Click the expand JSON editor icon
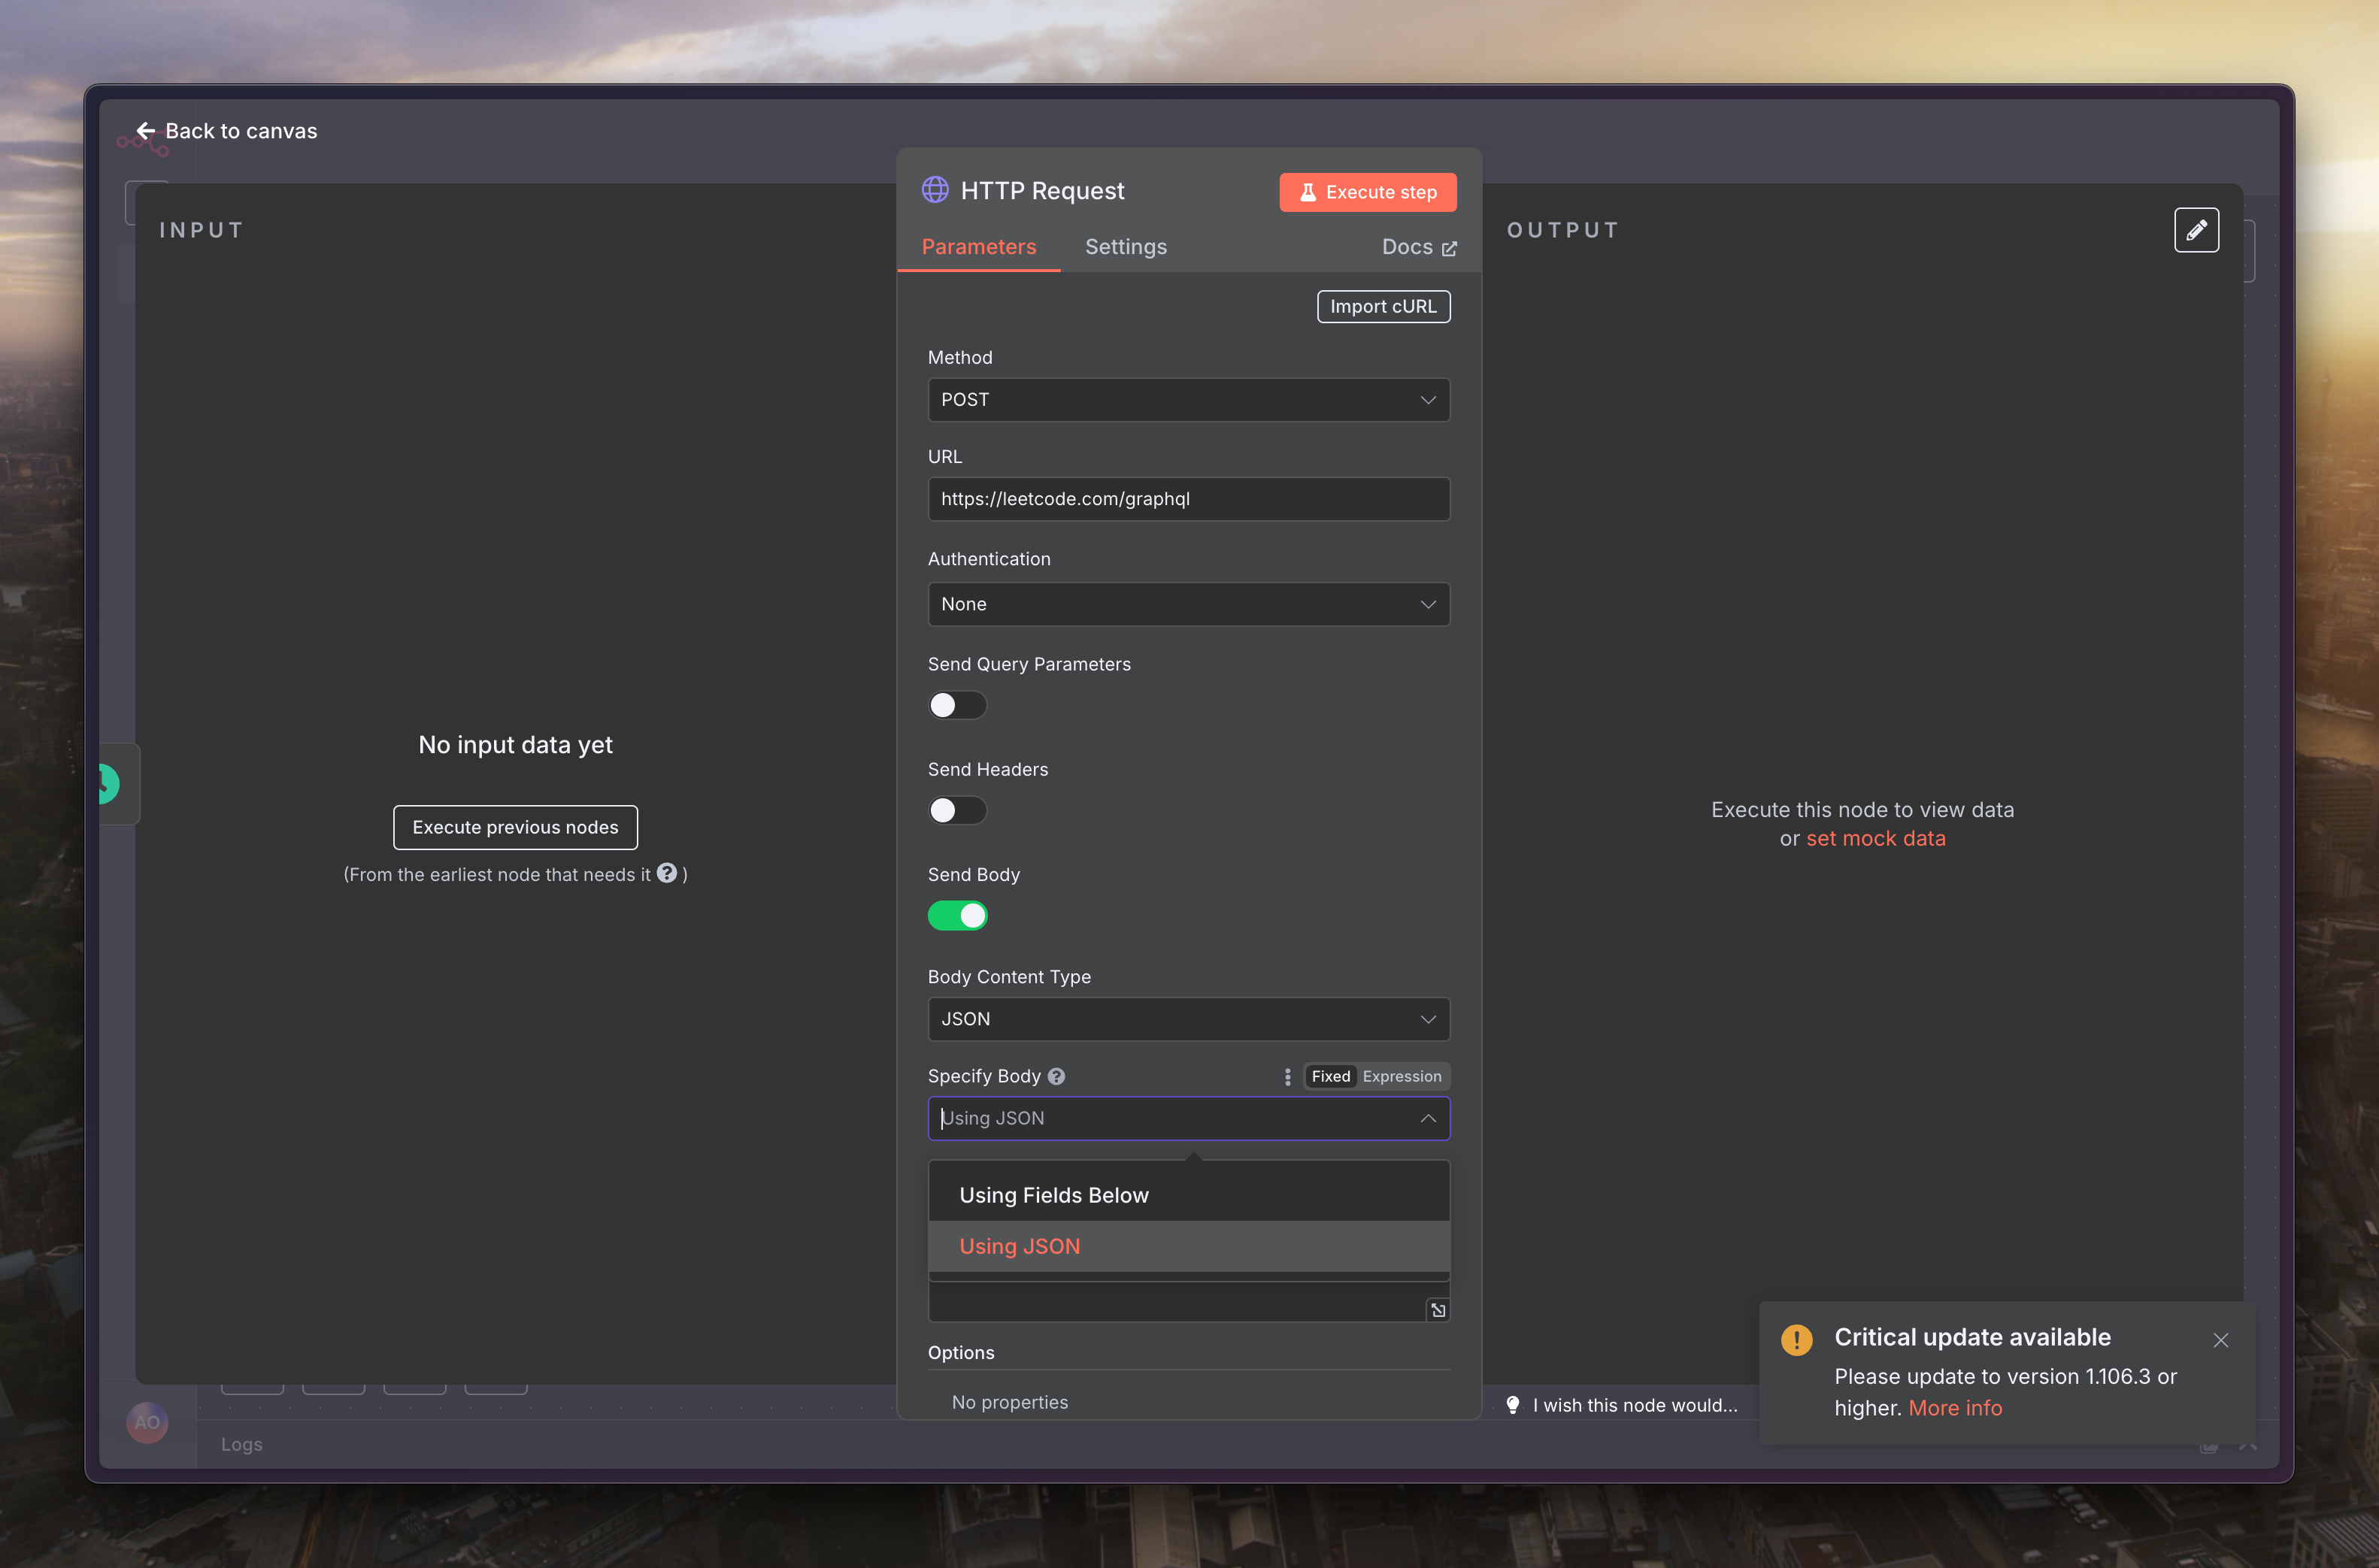 1437,1310
